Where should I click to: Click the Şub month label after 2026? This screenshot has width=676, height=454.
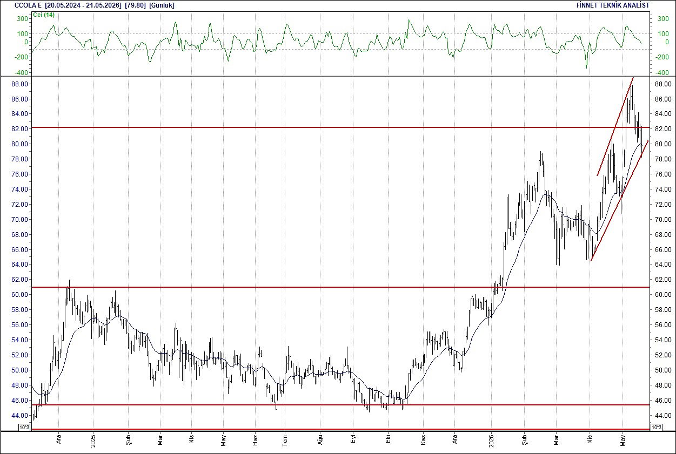coord(524,441)
